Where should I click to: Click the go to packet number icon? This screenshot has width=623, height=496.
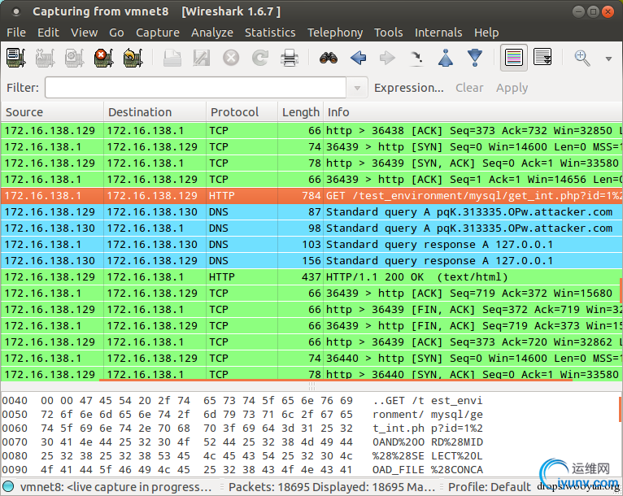(416, 58)
